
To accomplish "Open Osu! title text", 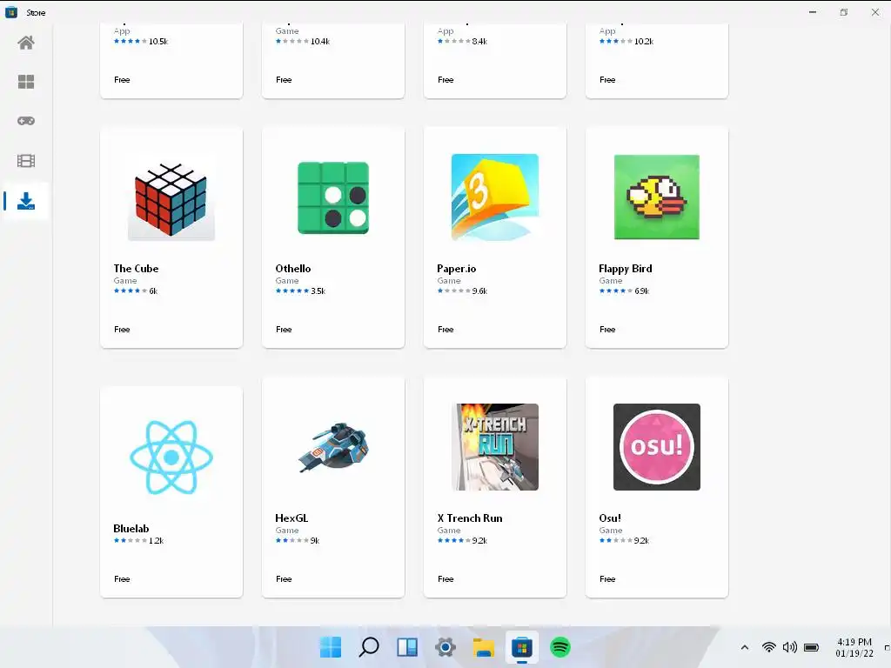I will point(610,518).
